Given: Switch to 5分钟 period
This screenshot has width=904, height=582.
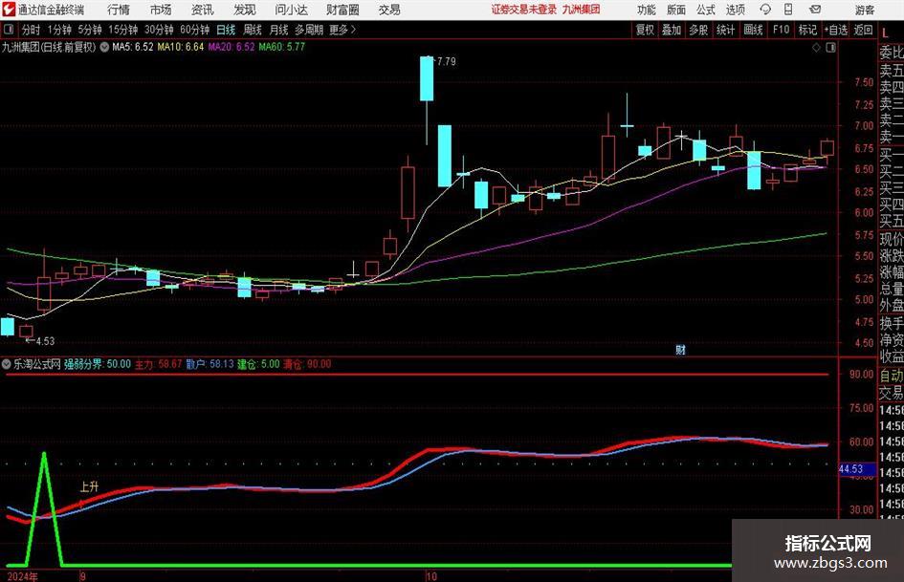Looking at the screenshot, I should point(89,30).
